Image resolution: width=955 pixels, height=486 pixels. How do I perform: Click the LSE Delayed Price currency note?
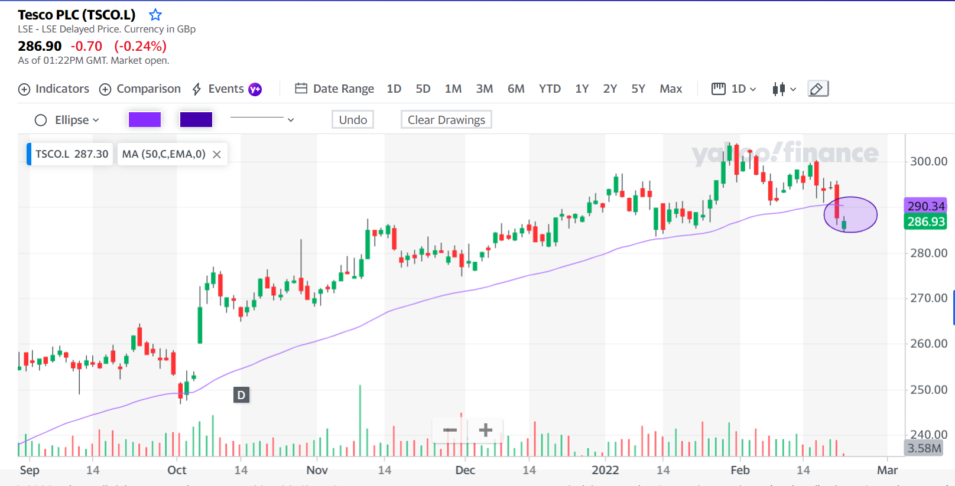[106, 30]
